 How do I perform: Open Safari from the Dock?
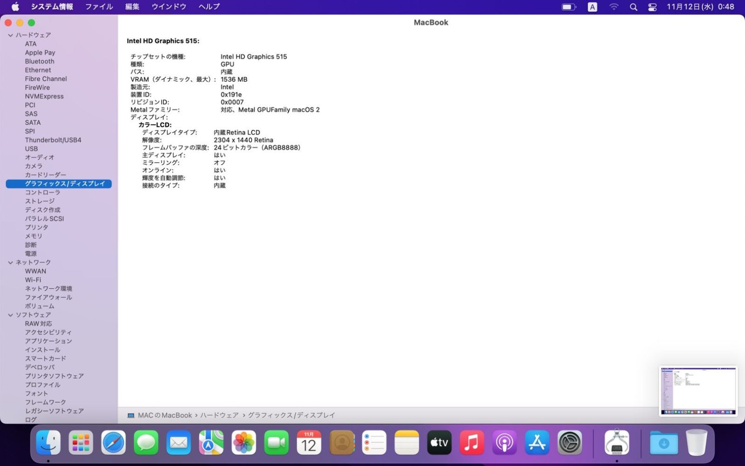[x=113, y=443]
